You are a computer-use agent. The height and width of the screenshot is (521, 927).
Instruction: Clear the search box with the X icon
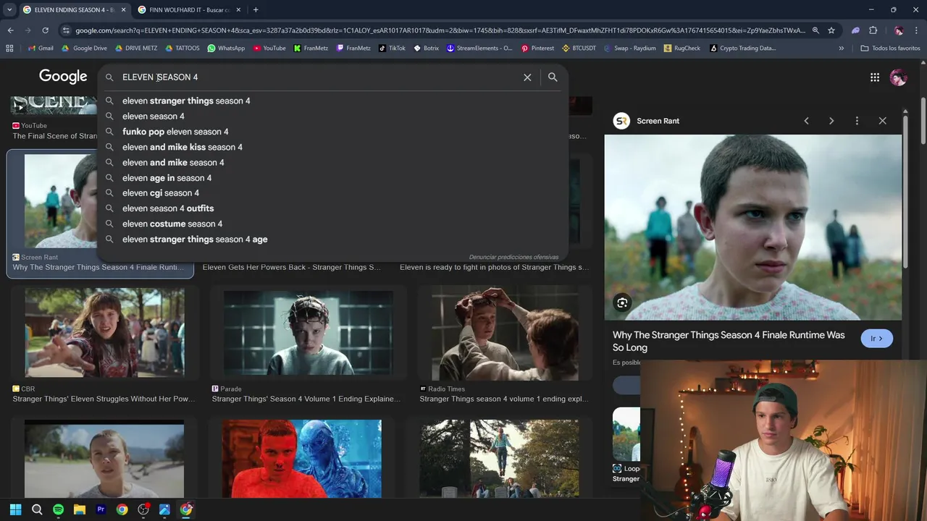point(527,77)
